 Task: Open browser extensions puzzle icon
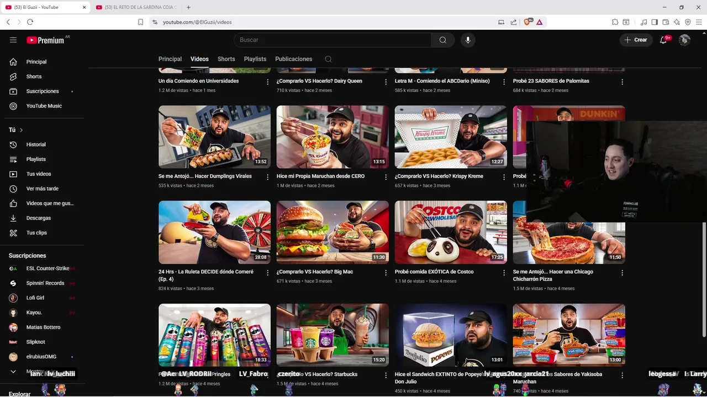pyautogui.click(x=615, y=22)
